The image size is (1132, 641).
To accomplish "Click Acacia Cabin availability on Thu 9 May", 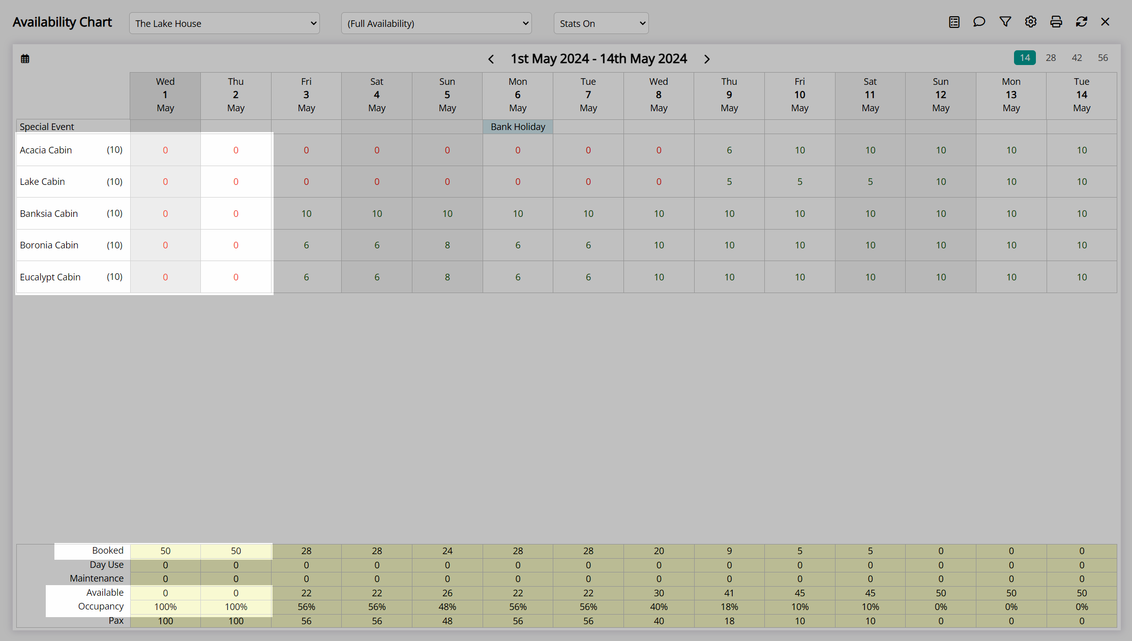I will point(729,150).
